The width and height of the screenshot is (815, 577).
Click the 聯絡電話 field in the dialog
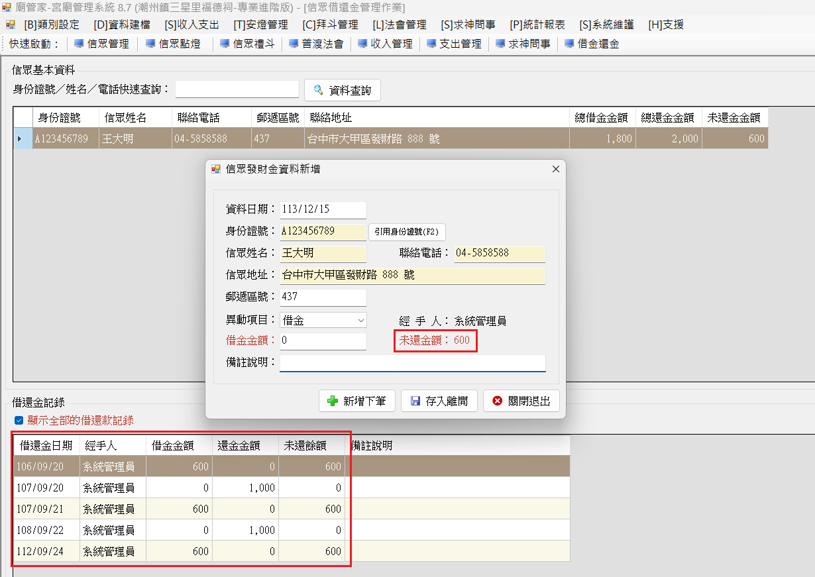[x=500, y=254]
